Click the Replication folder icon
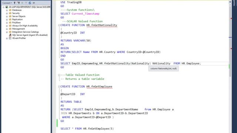The image size is (237, 133). (x=10, y=20)
